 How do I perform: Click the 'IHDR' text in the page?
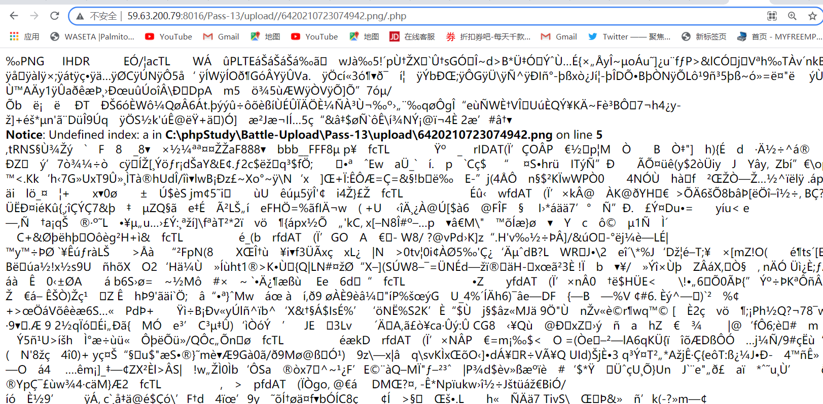tap(76, 61)
